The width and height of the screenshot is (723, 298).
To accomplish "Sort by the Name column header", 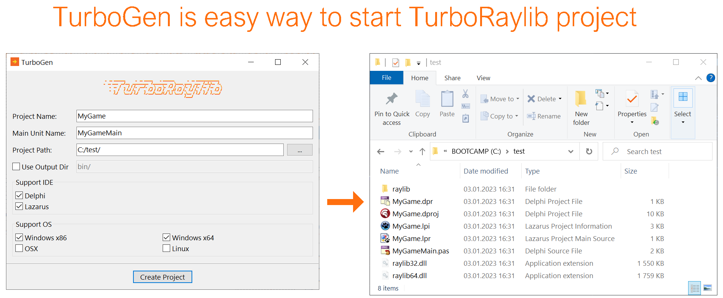I will click(x=389, y=171).
